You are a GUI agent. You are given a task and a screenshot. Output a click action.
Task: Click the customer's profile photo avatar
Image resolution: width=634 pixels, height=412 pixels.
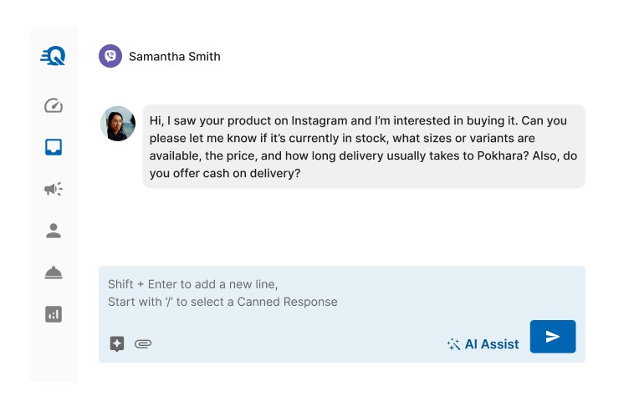[x=118, y=124]
